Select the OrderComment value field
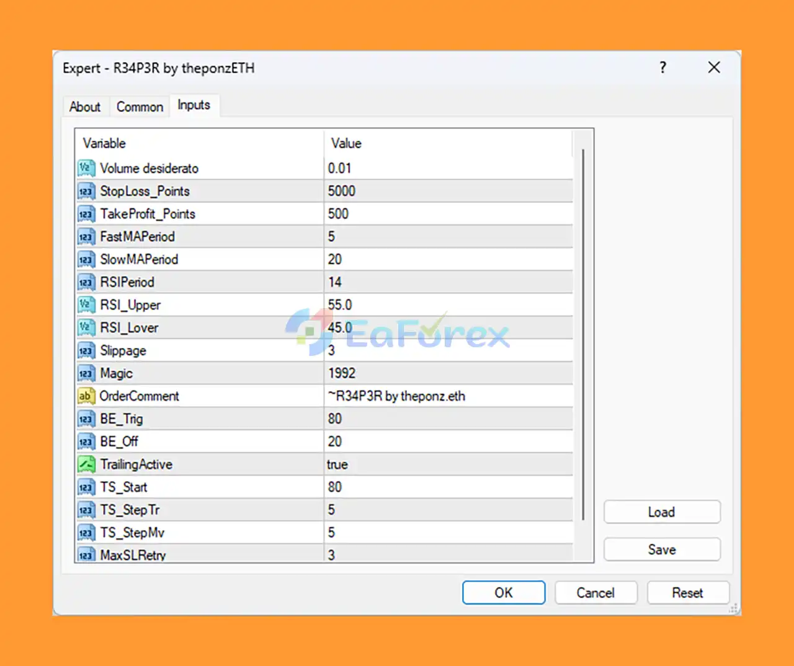This screenshot has height=666, width=794. (x=397, y=396)
